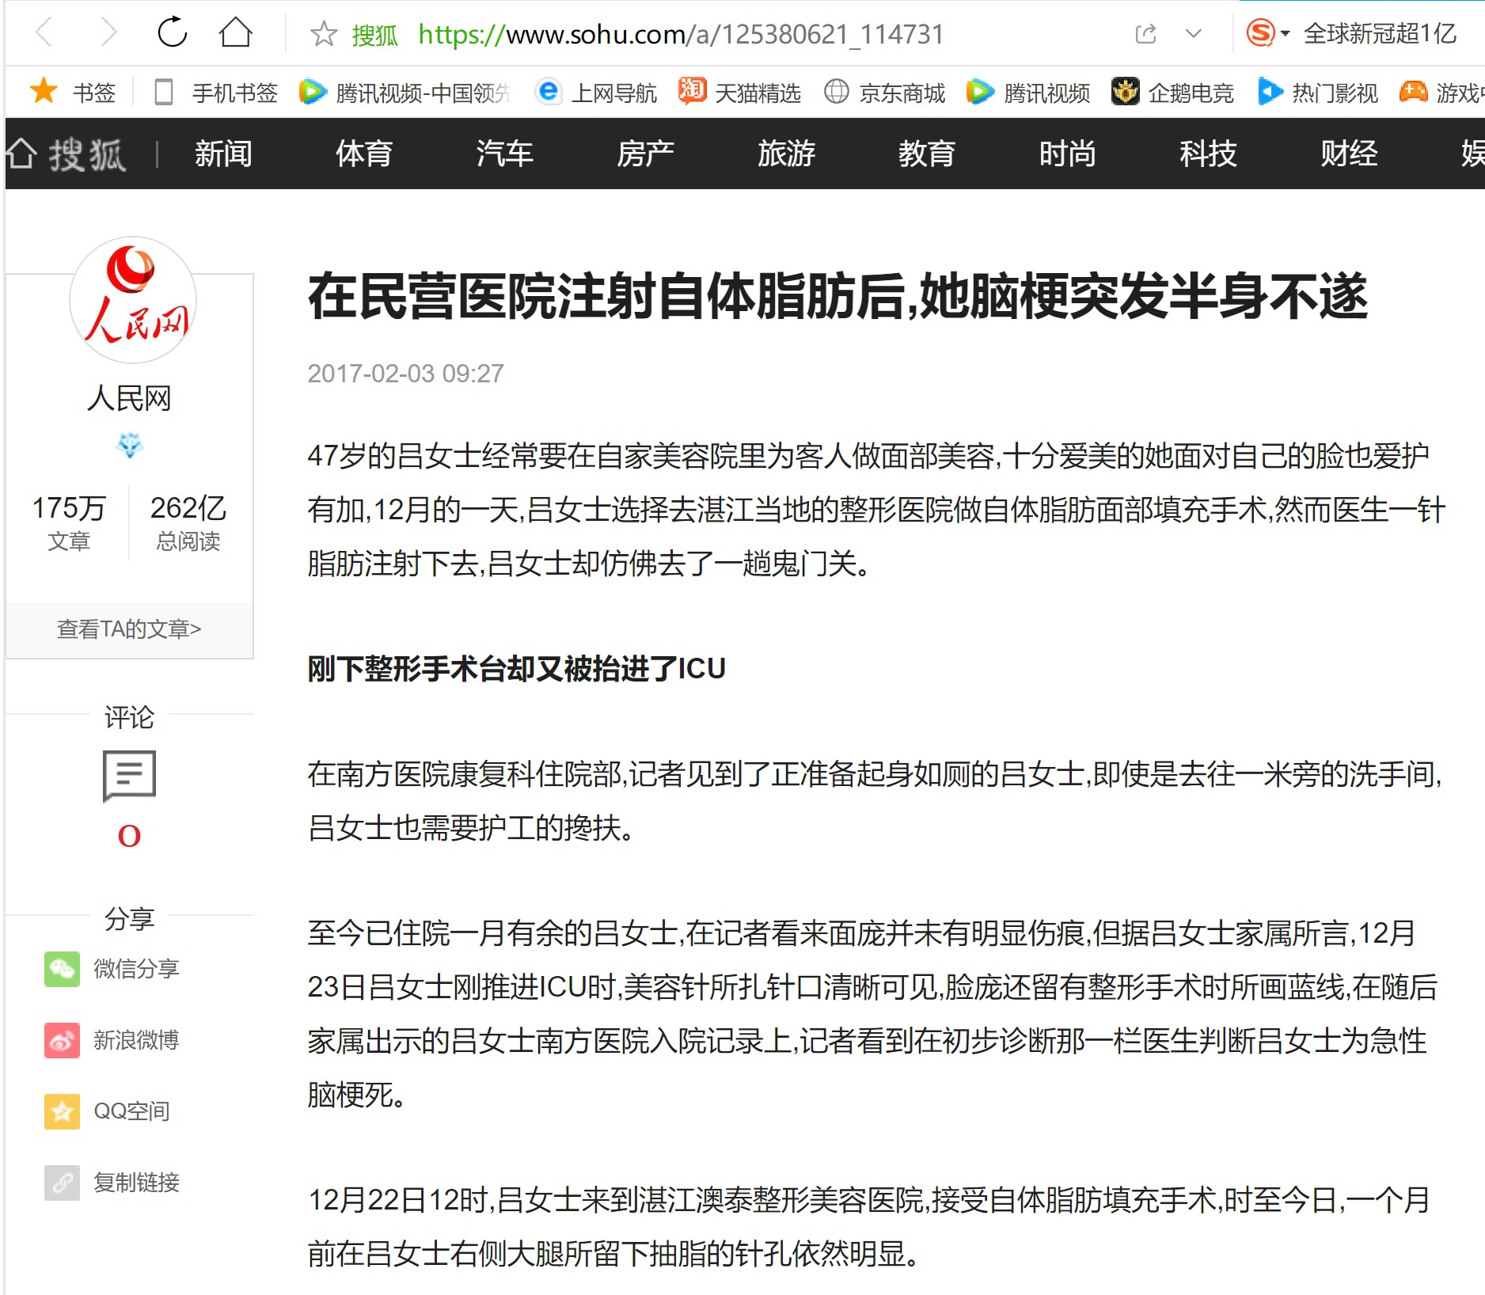Click the 人民网 author name
The height and width of the screenshot is (1295, 1485).
[x=129, y=398]
